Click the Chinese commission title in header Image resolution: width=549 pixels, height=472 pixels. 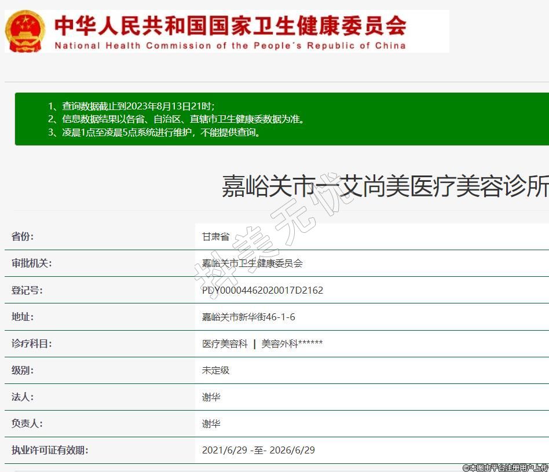pyautogui.click(x=230, y=25)
